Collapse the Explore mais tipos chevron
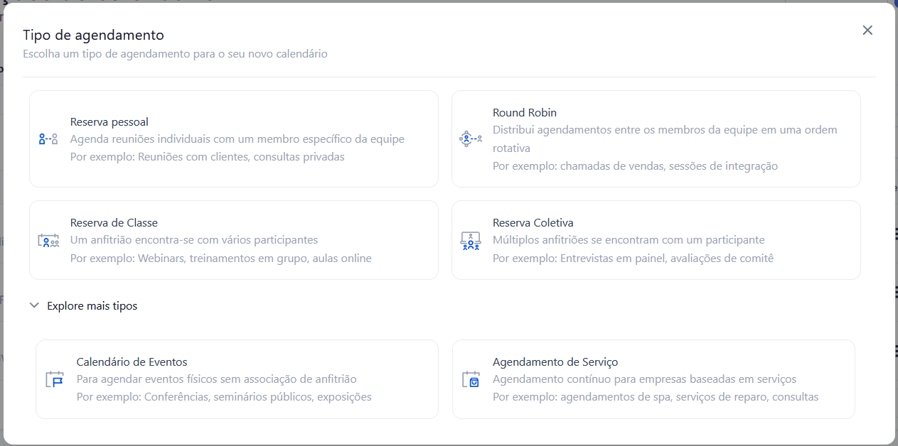The height and width of the screenshot is (446, 898). [x=34, y=305]
